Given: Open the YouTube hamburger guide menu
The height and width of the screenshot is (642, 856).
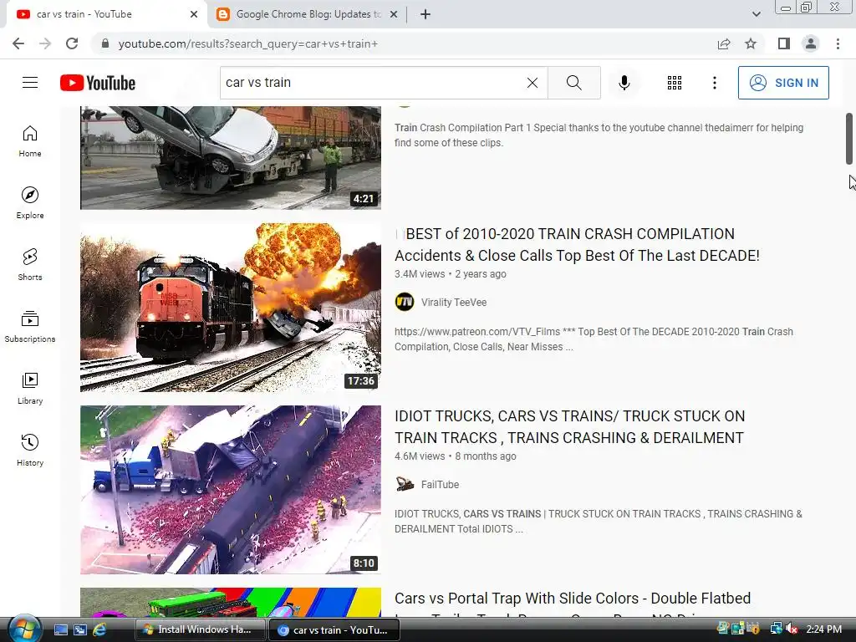Looking at the screenshot, I should (30, 83).
